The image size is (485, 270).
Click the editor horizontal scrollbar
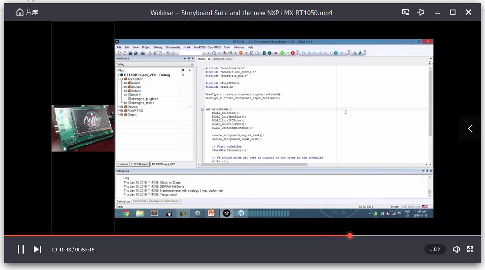(254, 164)
